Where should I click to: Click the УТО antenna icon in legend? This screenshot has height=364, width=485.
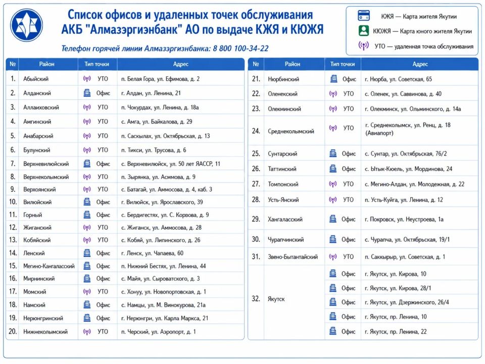coord(363,46)
